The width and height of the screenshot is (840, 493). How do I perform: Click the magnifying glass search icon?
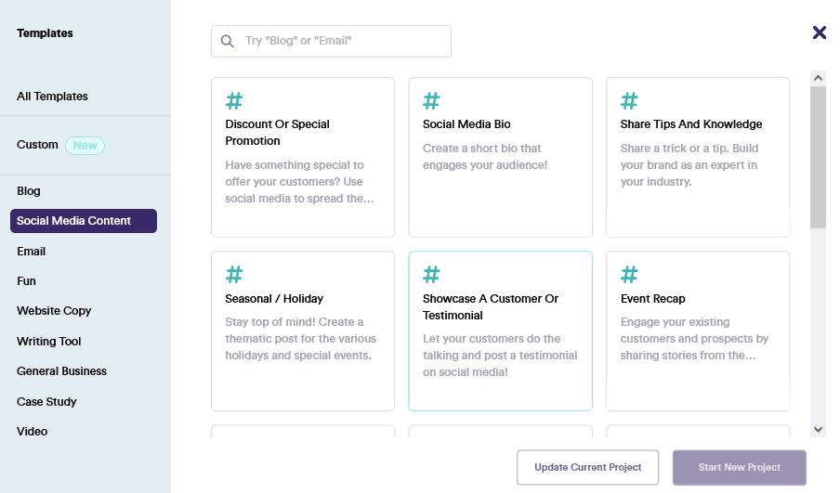point(228,41)
